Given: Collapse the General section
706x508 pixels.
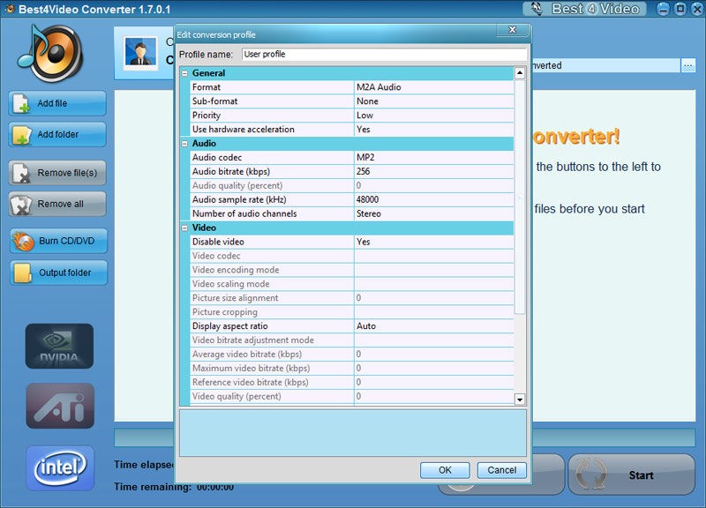Looking at the screenshot, I should click(x=184, y=73).
